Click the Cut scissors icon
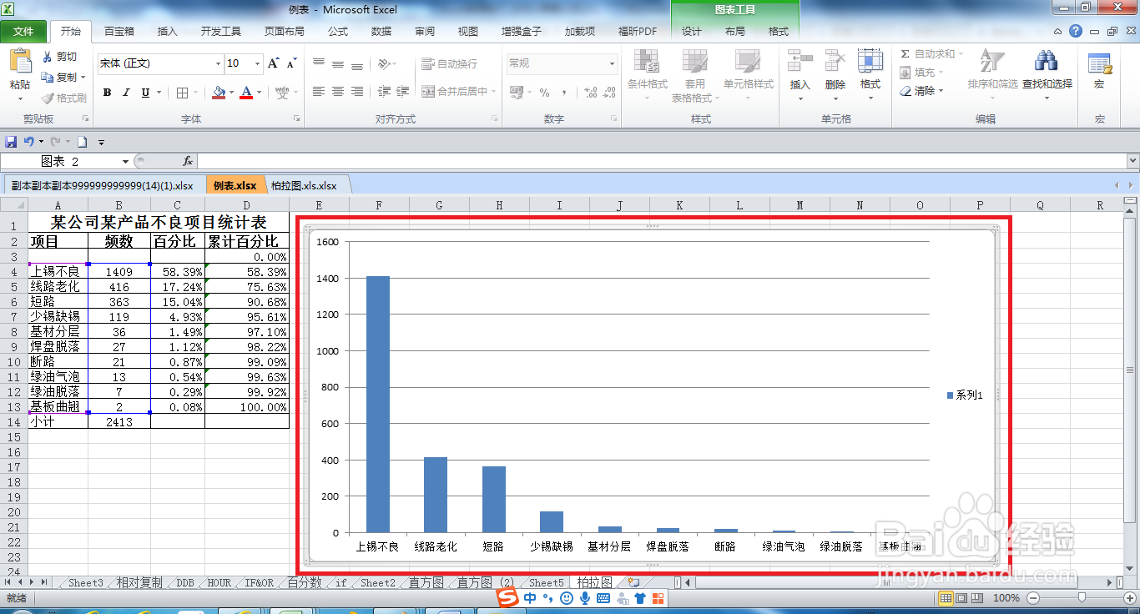Screen dimensions: 1140x614 click(x=48, y=57)
